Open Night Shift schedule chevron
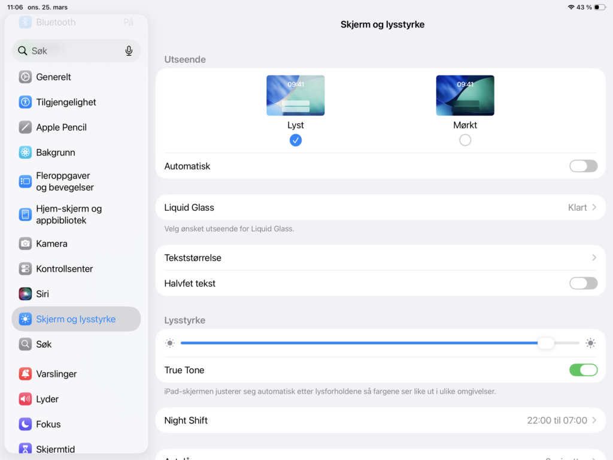The height and width of the screenshot is (460, 613). (x=594, y=420)
